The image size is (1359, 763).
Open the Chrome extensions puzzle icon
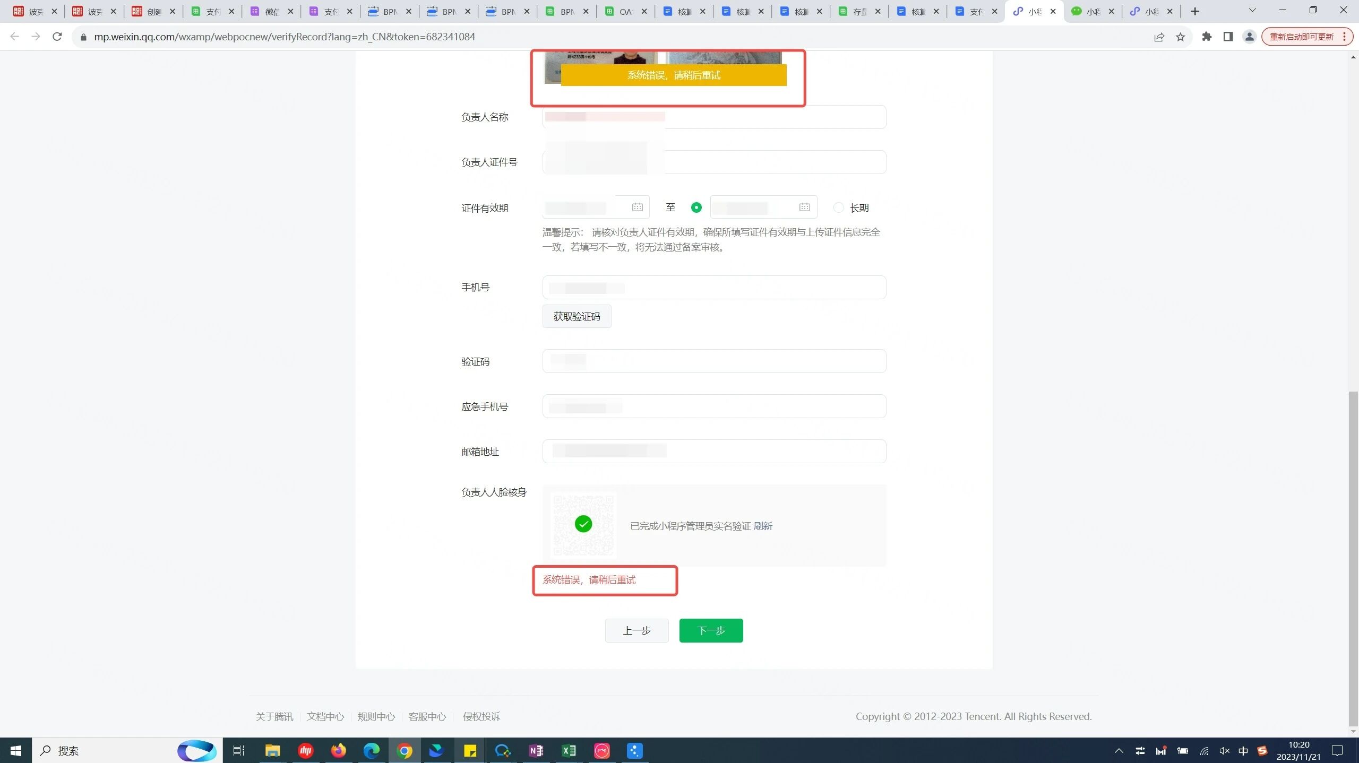click(1207, 37)
